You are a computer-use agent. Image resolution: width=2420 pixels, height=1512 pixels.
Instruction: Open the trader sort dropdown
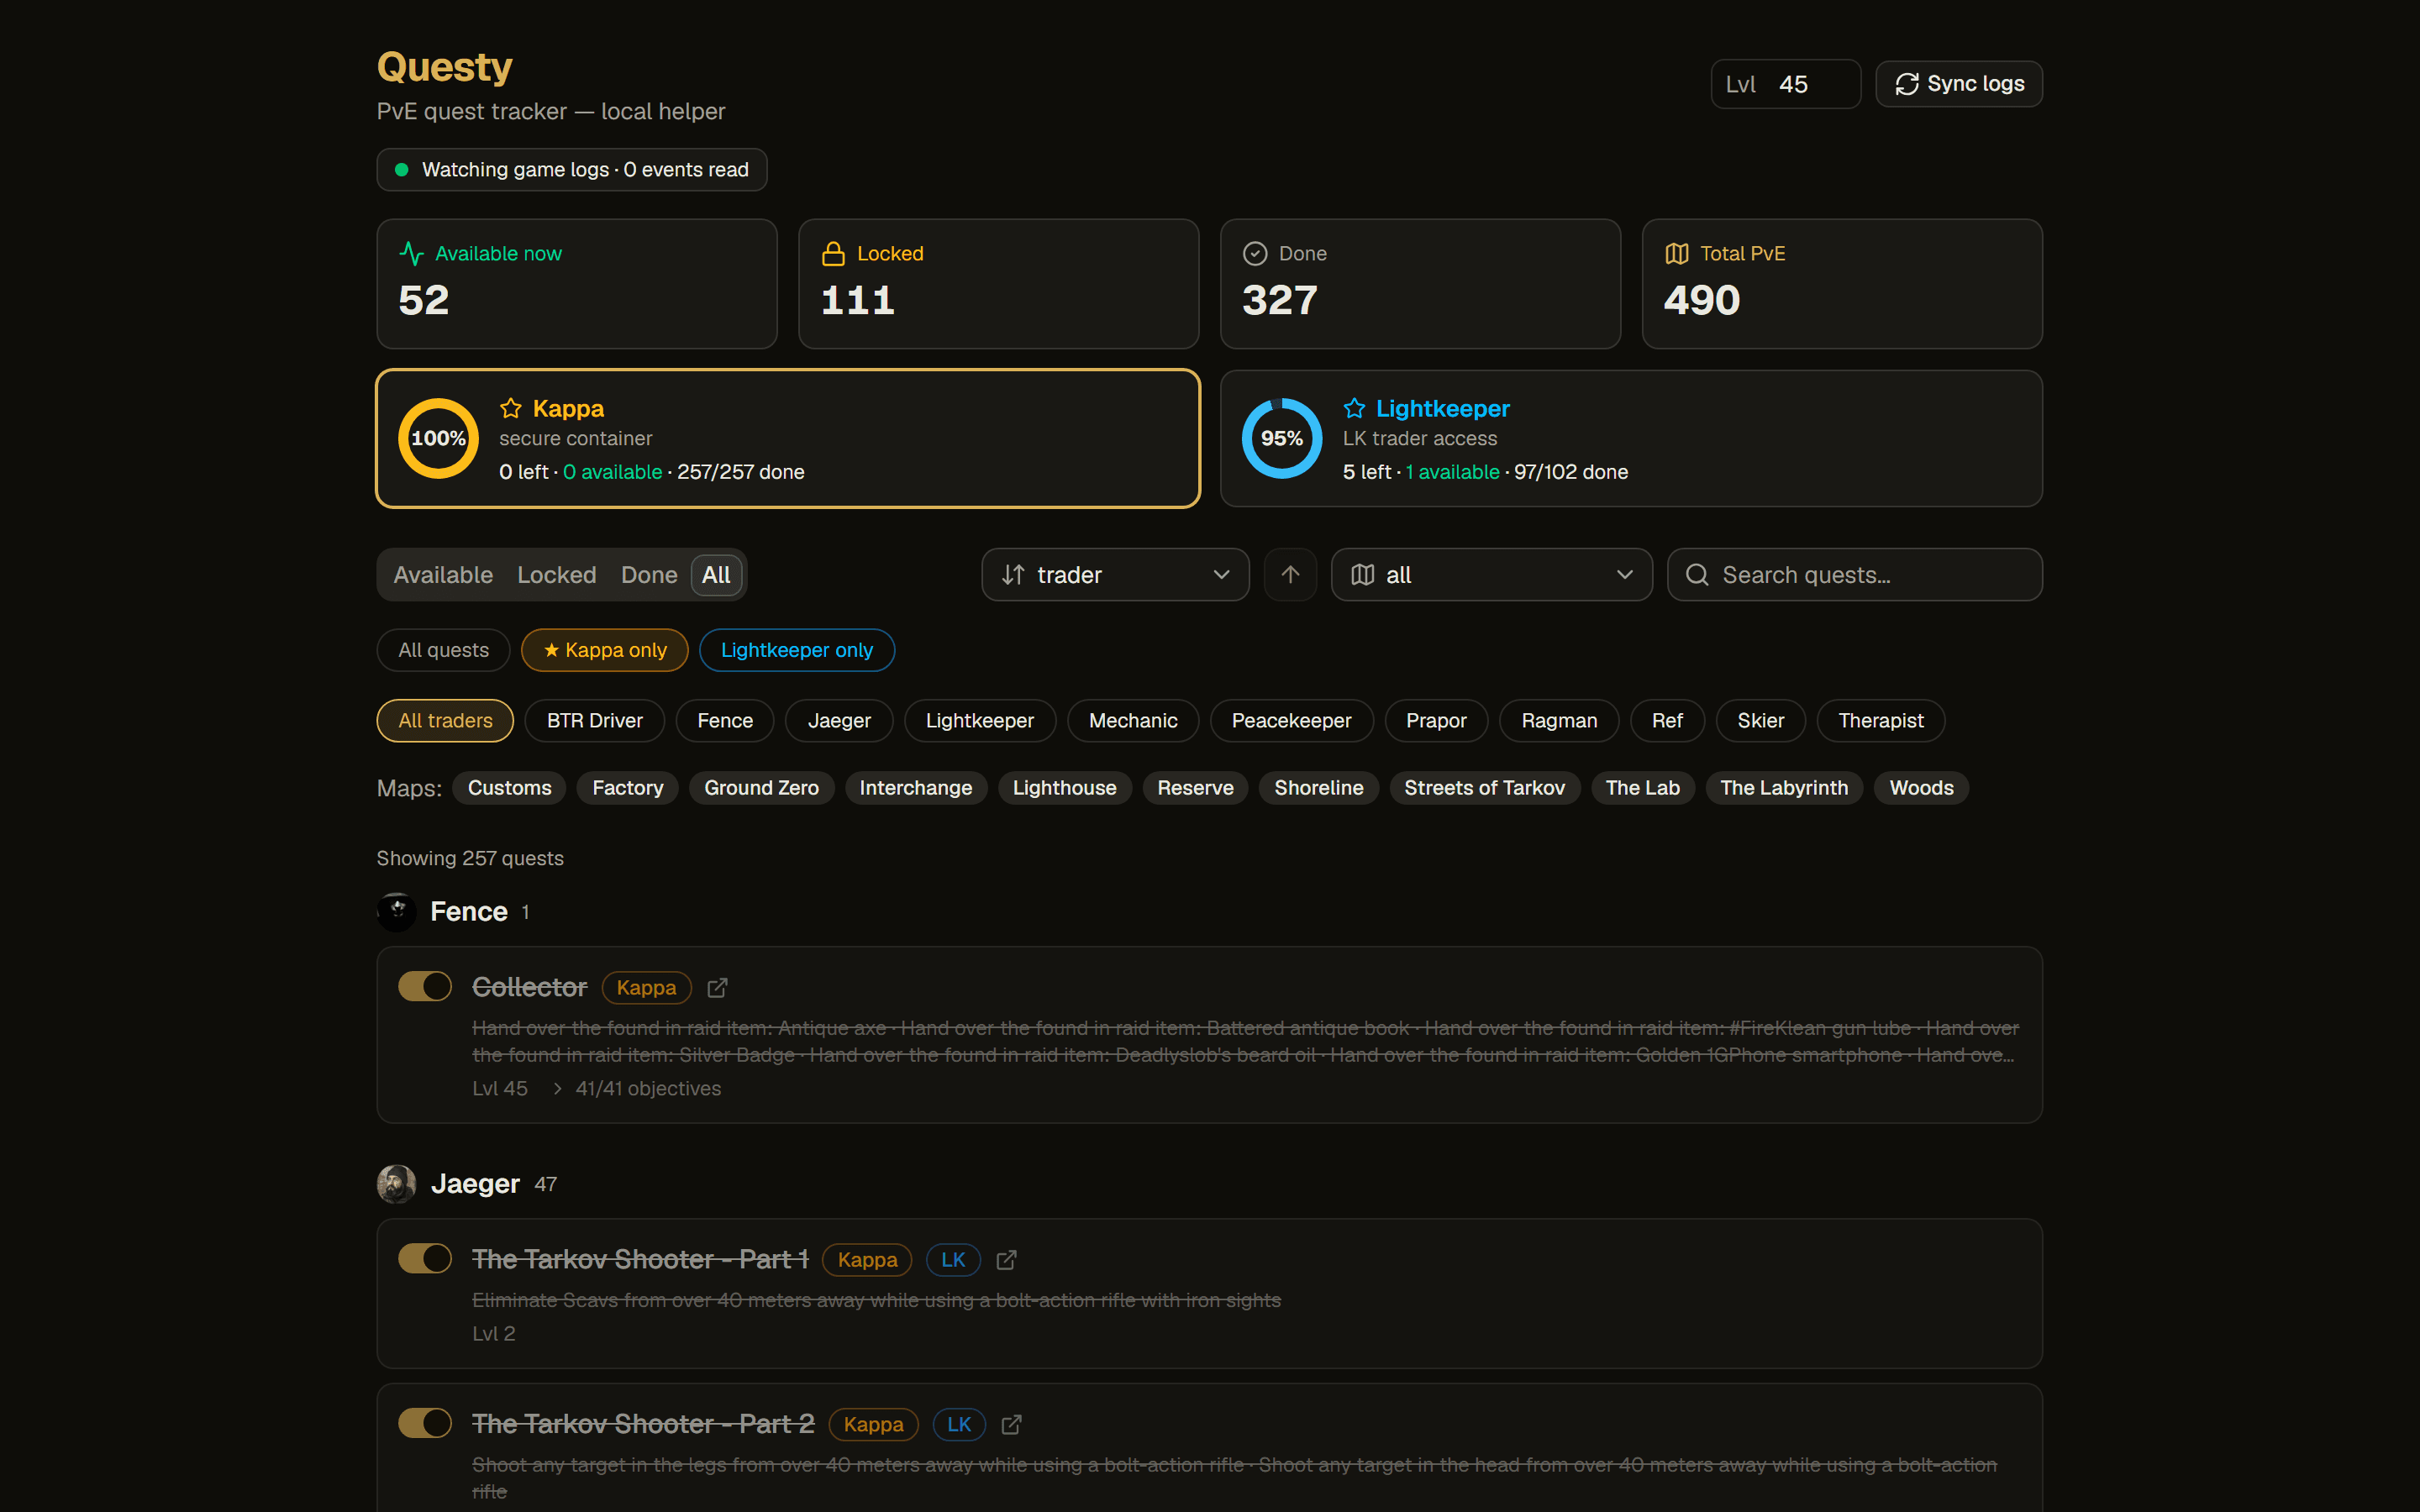[x=1115, y=574]
